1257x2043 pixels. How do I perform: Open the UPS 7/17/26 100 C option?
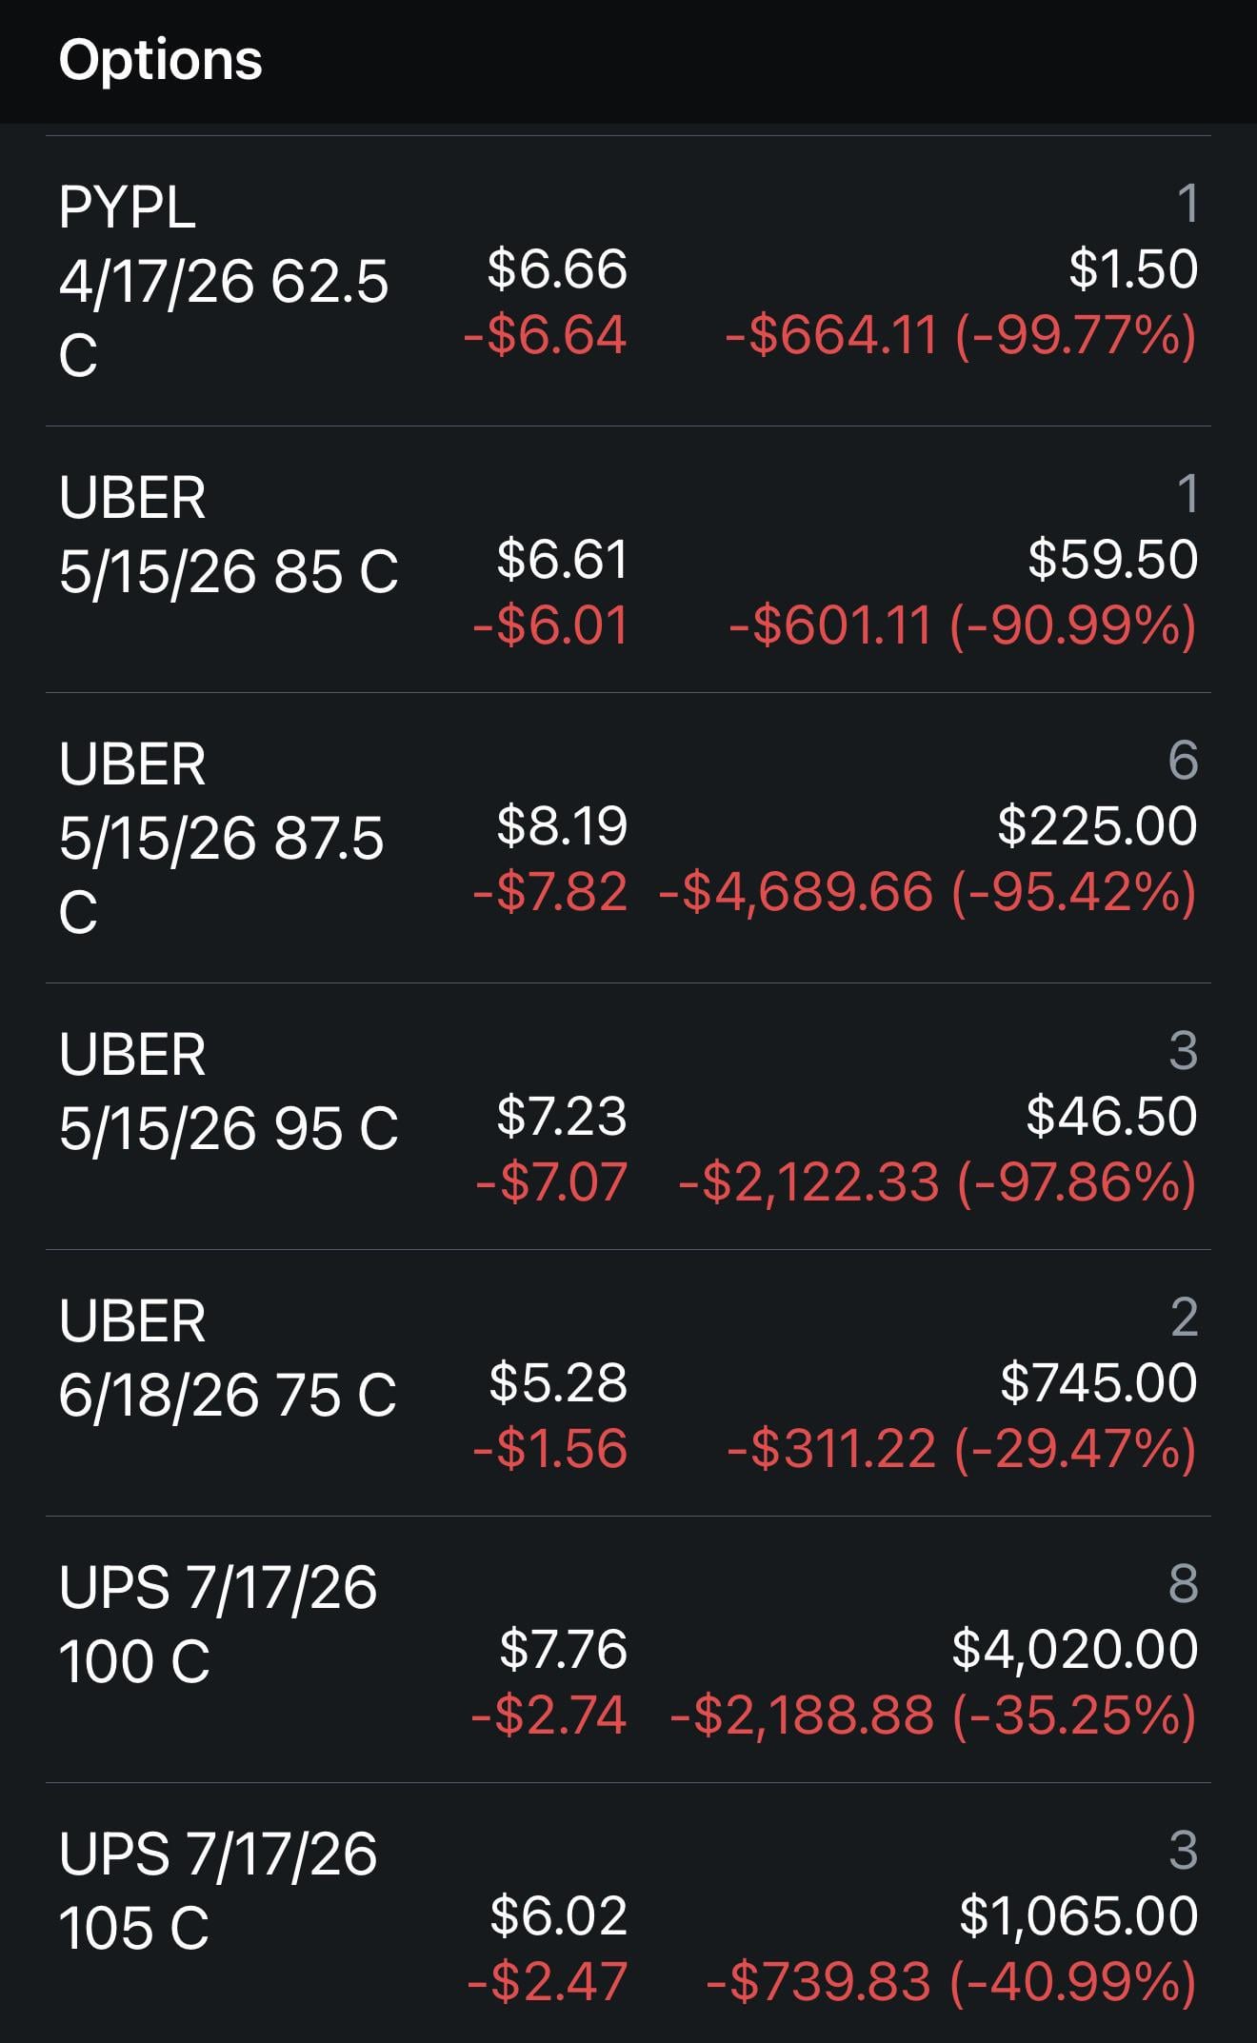coord(217,1625)
